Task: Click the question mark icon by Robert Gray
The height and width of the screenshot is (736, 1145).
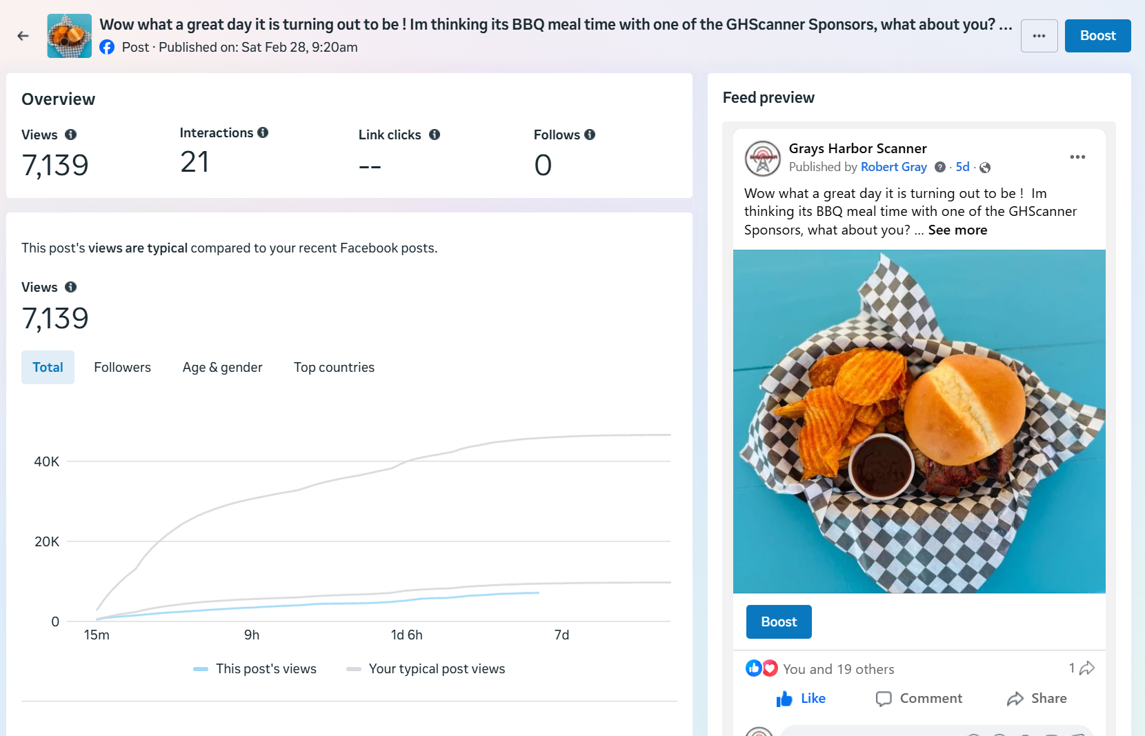Action: (940, 167)
